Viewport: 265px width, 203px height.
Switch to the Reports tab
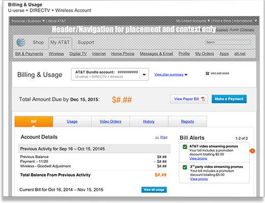point(188,122)
